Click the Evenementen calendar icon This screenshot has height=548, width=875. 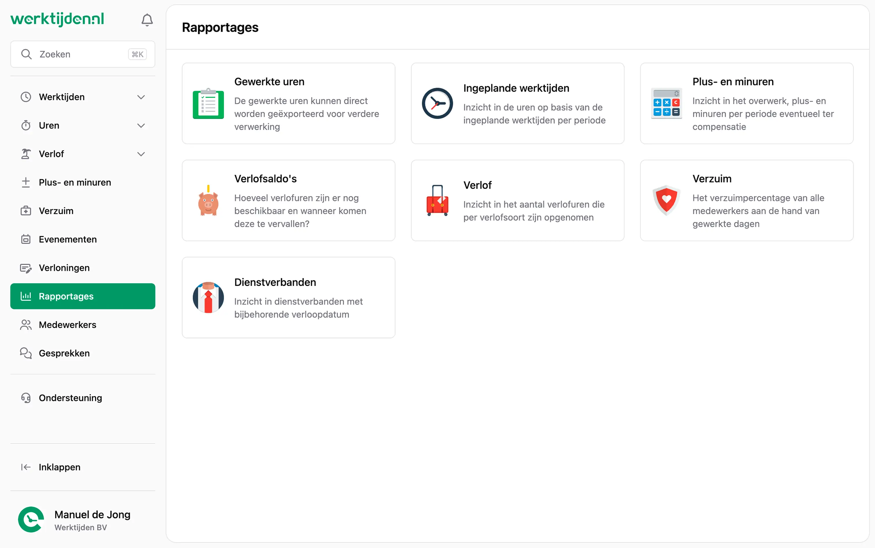pyautogui.click(x=26, y=239)
